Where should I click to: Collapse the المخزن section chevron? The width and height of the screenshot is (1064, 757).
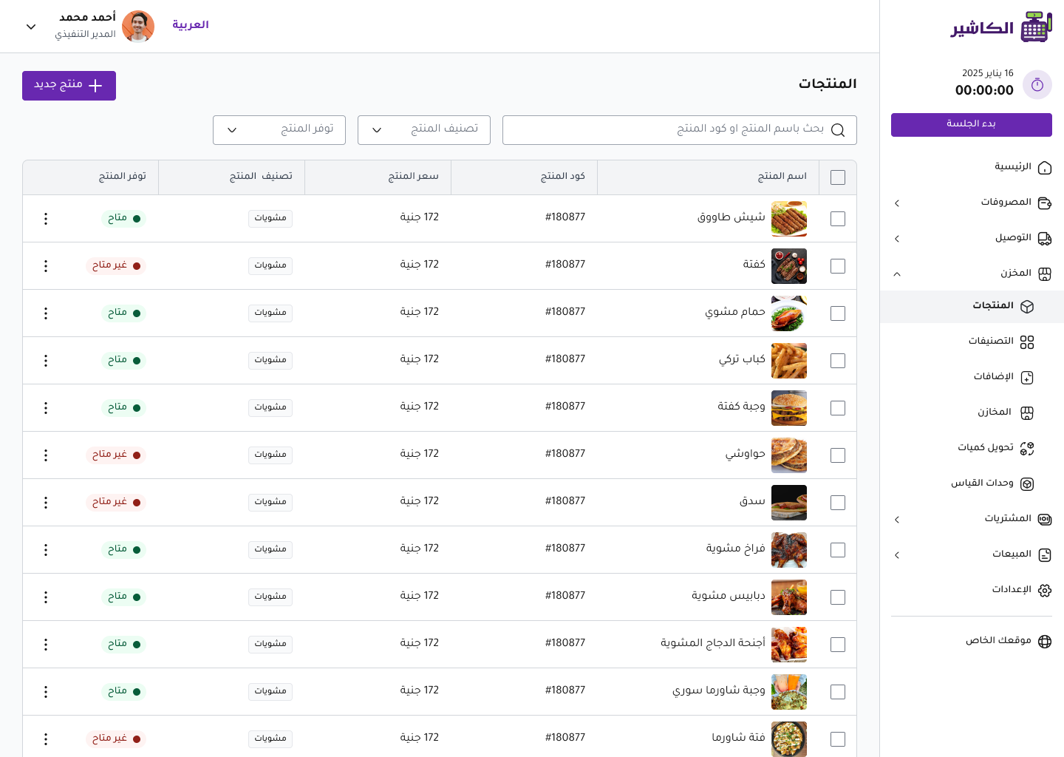click(x=897, y=274)
